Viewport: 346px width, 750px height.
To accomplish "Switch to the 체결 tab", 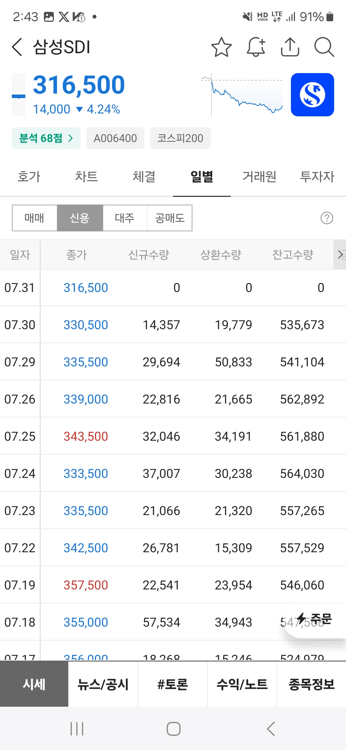I will tap(144, 177).
